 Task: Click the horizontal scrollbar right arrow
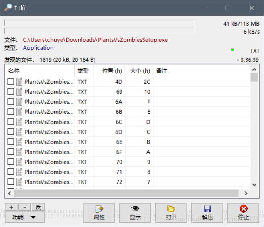pos(246,193)
